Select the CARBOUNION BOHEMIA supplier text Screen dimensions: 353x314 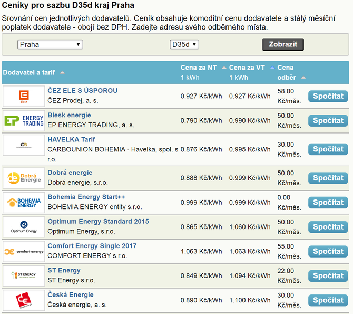tap(113, 154)
